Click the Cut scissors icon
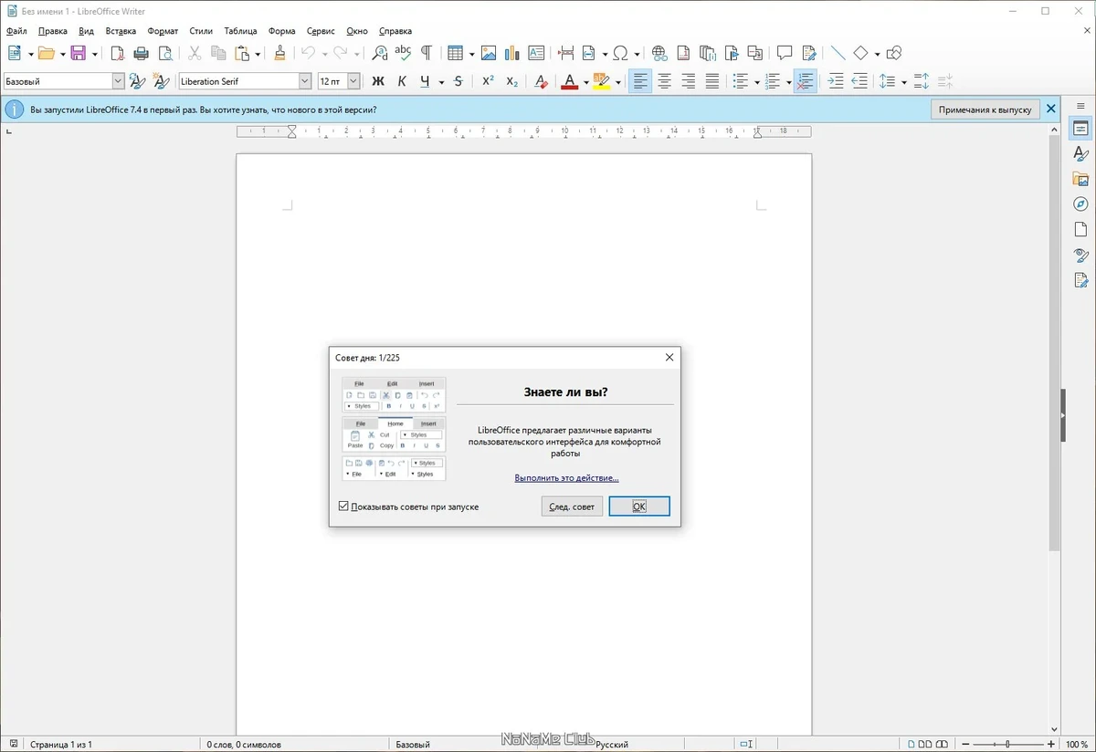The height and width of the screenshot is (752, 1096). [x=195, y=53]
